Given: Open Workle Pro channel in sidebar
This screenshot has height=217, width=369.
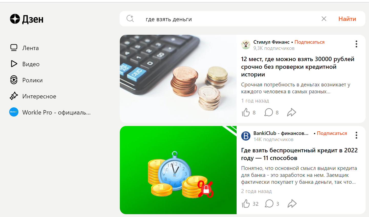Looking at the screenshot, I should (50, 112).
